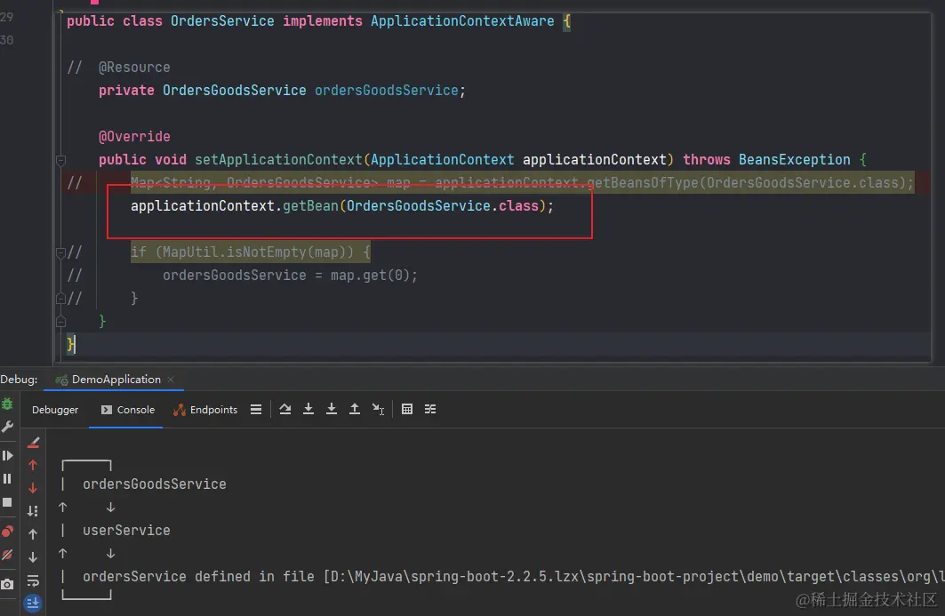Pause the running program
The image size is (945, 616).
point(7,478)
